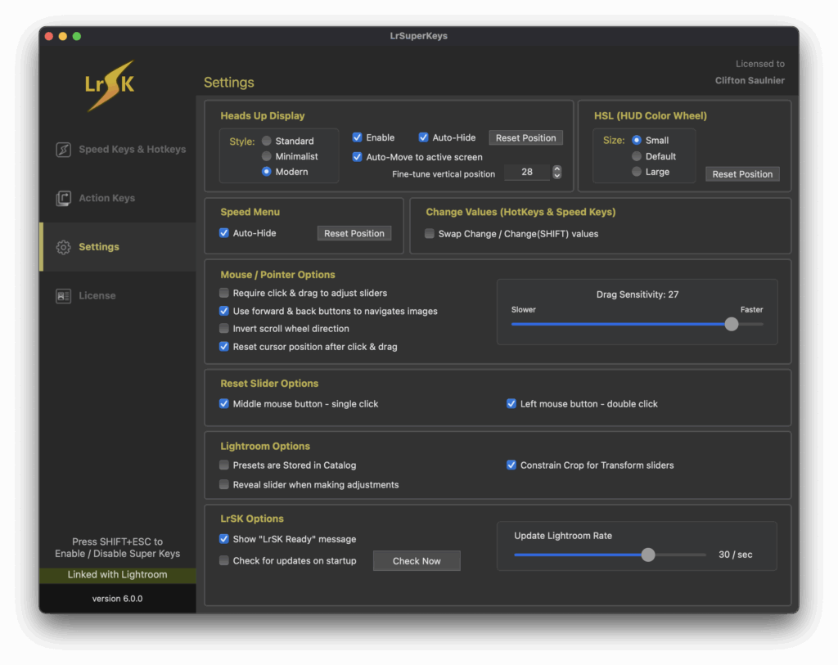Toggle Left mouse button double click reset
This screenshot has height=665, width=838.
pos(511,404)
